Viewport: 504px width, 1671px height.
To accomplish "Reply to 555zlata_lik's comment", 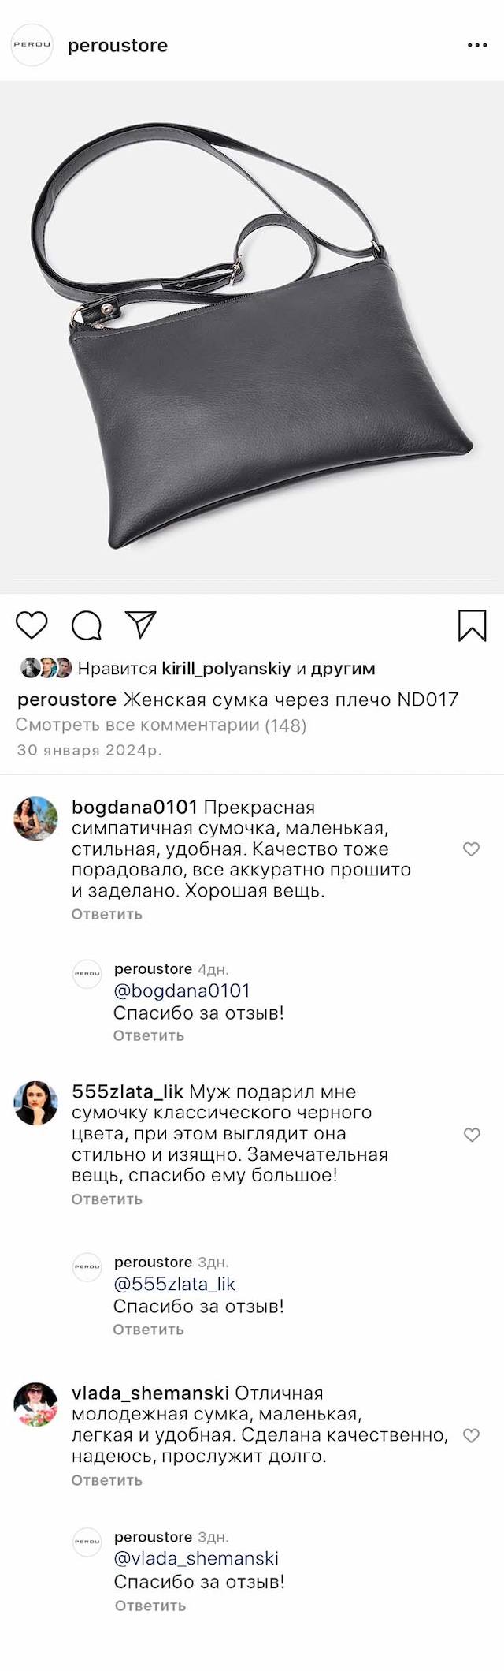I will point(107,1199).
